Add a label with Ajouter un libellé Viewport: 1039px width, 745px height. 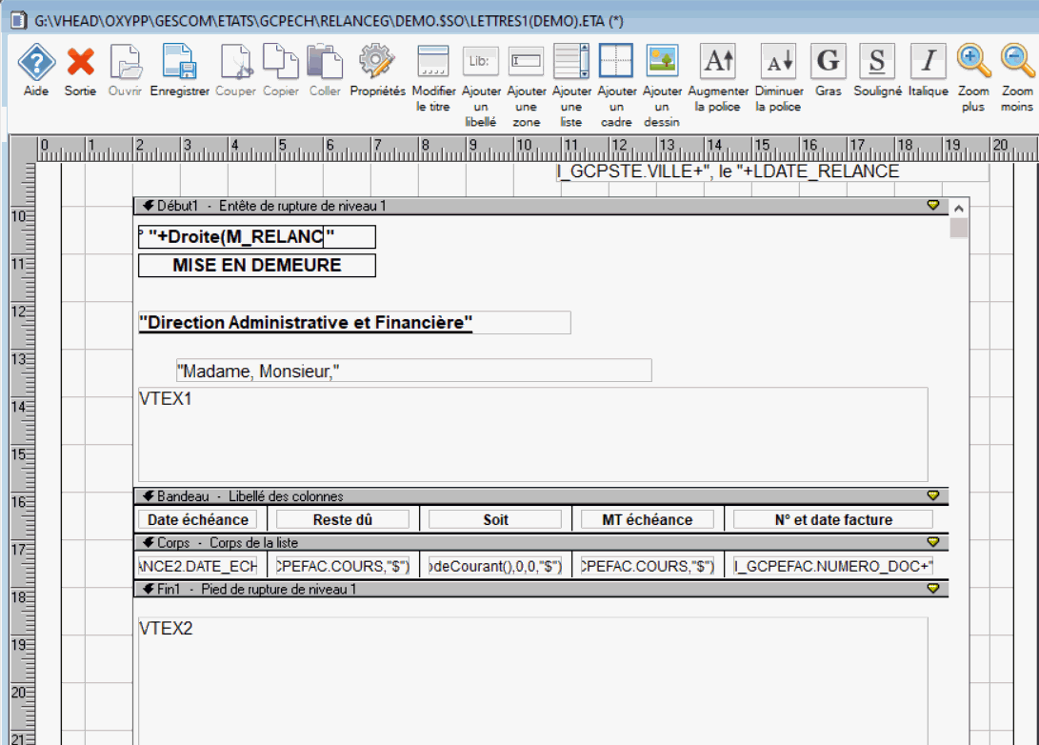point(481,63)
